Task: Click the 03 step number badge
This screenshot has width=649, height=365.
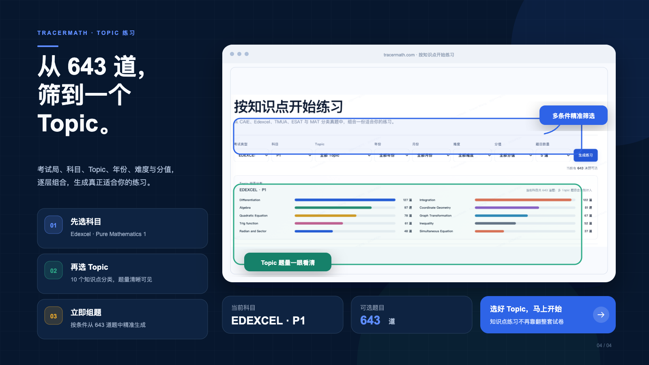Action: coord(54,316)
